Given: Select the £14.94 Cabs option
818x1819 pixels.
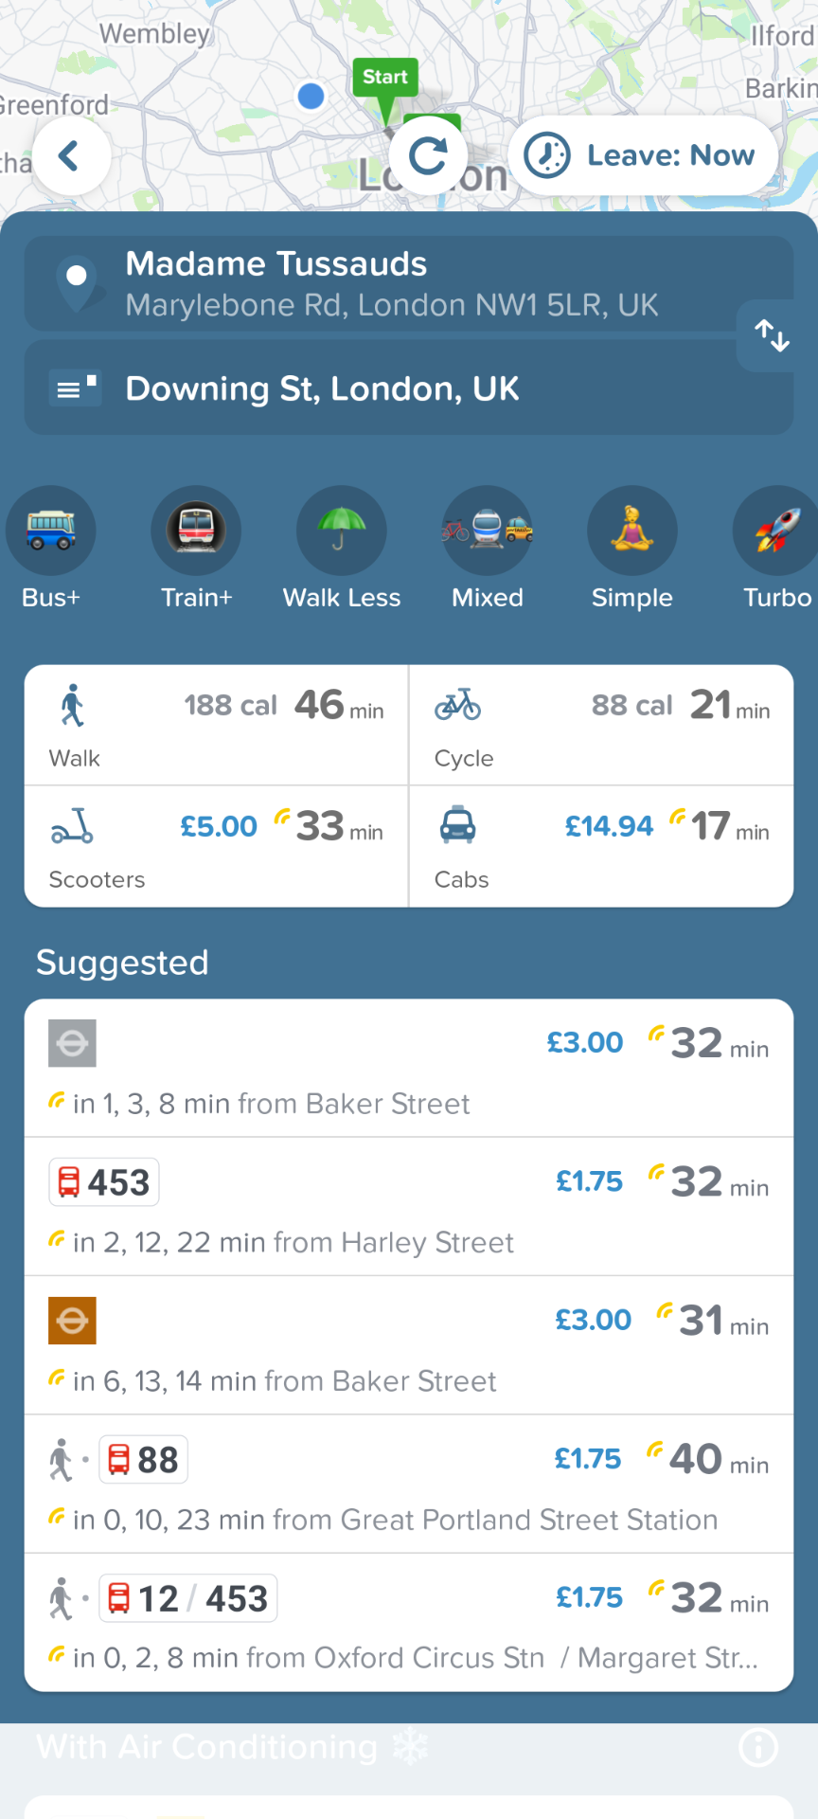Looking at the screenshot, I should click(601, 846).
